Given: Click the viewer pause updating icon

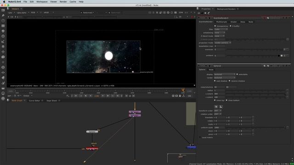Looking at the screenshot, I should coord(175,12).
